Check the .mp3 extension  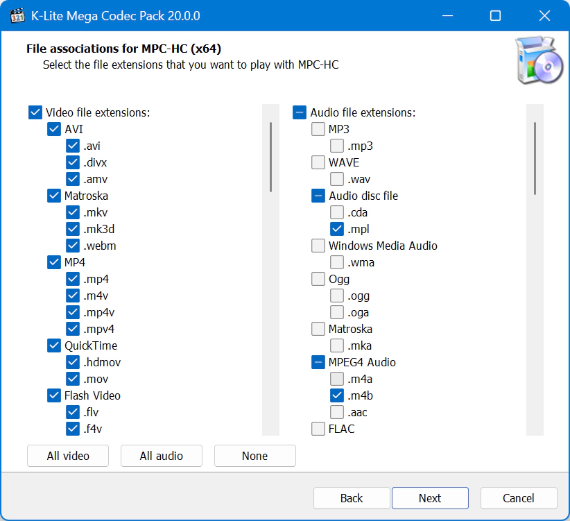(x=337, y=146)
